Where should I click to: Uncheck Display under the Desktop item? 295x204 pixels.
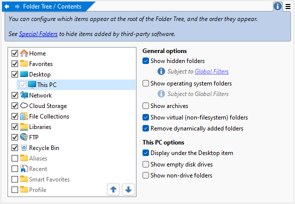click(145, 153)
